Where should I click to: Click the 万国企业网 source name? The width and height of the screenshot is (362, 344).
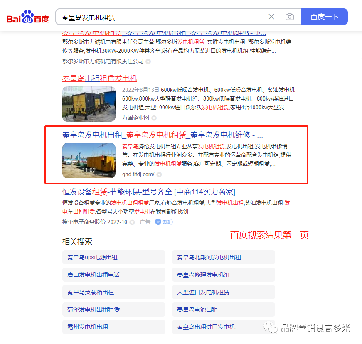point(135,118)
